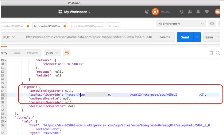This screenshot has height=135, width=224.
Task: Toggle the line wrap icon
Action: (67, 53)
